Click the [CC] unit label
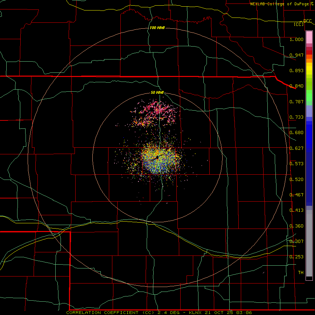 click(x=299, y=24)
